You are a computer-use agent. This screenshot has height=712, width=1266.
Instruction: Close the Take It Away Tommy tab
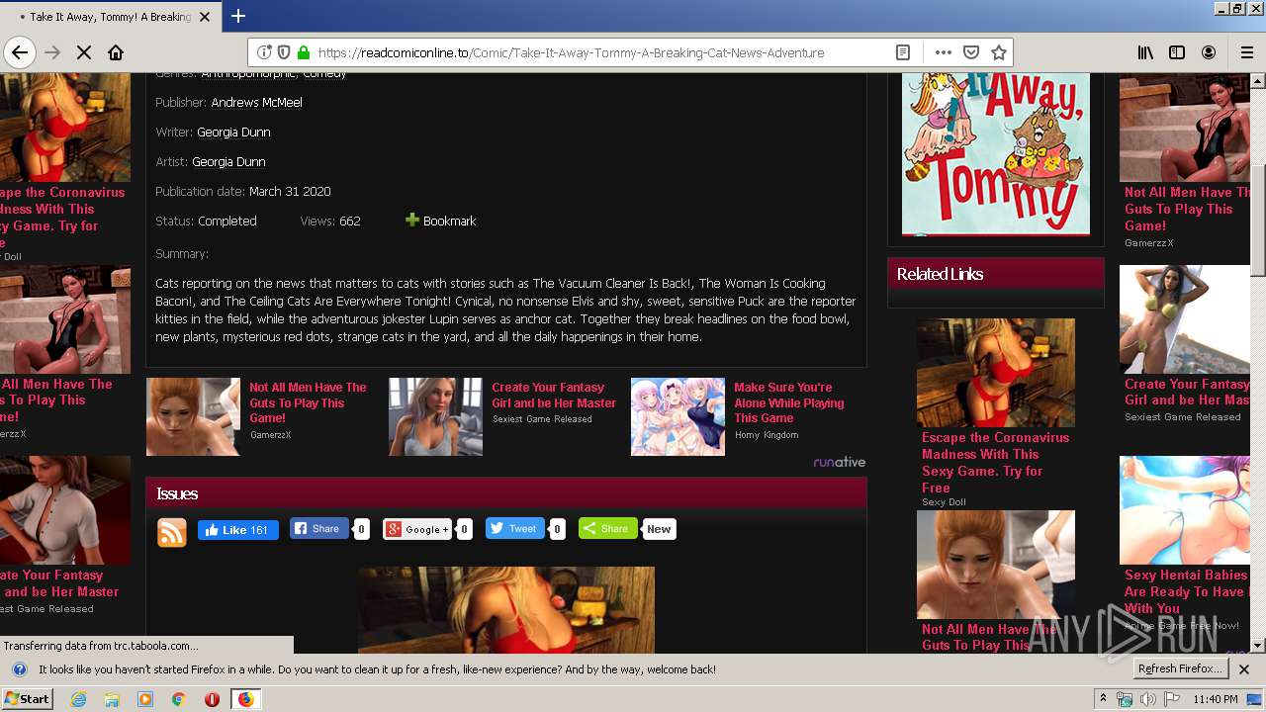(x=205, y=17)
